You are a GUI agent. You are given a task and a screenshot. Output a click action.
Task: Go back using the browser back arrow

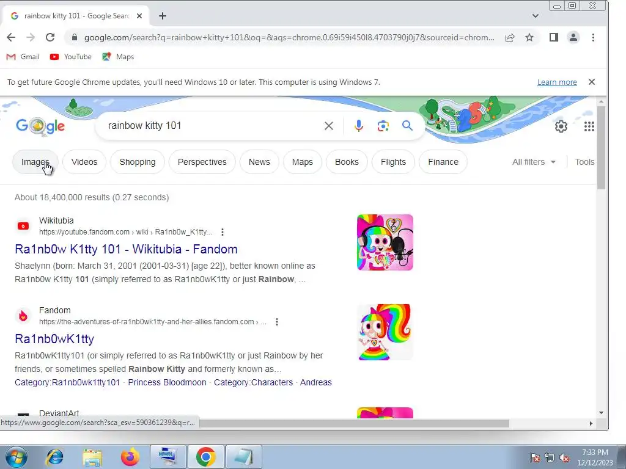coord(11,37)
